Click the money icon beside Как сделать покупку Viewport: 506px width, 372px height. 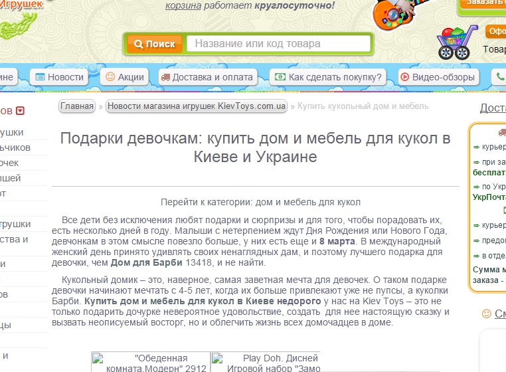pos(280,77)
